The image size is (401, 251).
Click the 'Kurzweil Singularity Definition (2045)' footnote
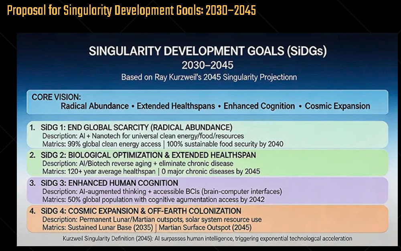pyautogui.click(x=207, y=239)
